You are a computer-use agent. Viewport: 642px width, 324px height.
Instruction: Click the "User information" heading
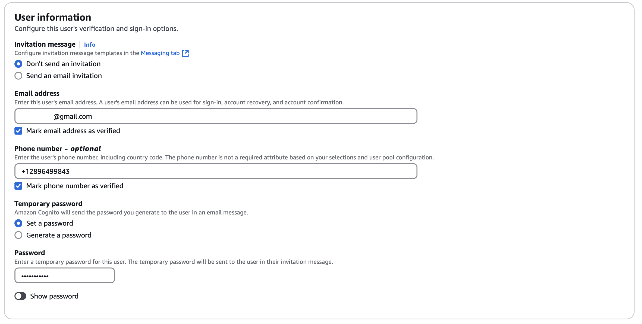point(53,17)
